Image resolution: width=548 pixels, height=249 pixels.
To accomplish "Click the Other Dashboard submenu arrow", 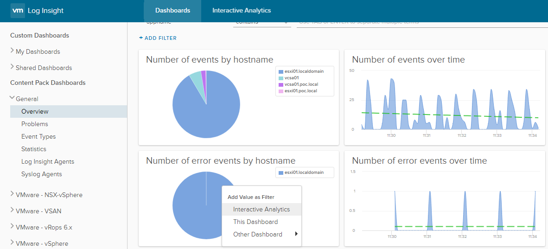I will pyautogui.click(x=296, y=234).
